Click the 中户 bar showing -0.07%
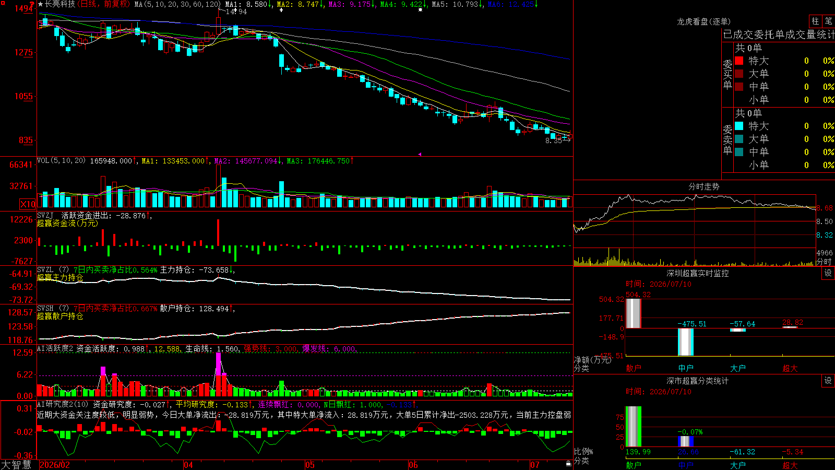The image size is (835, 470). (x=686, y=441)
